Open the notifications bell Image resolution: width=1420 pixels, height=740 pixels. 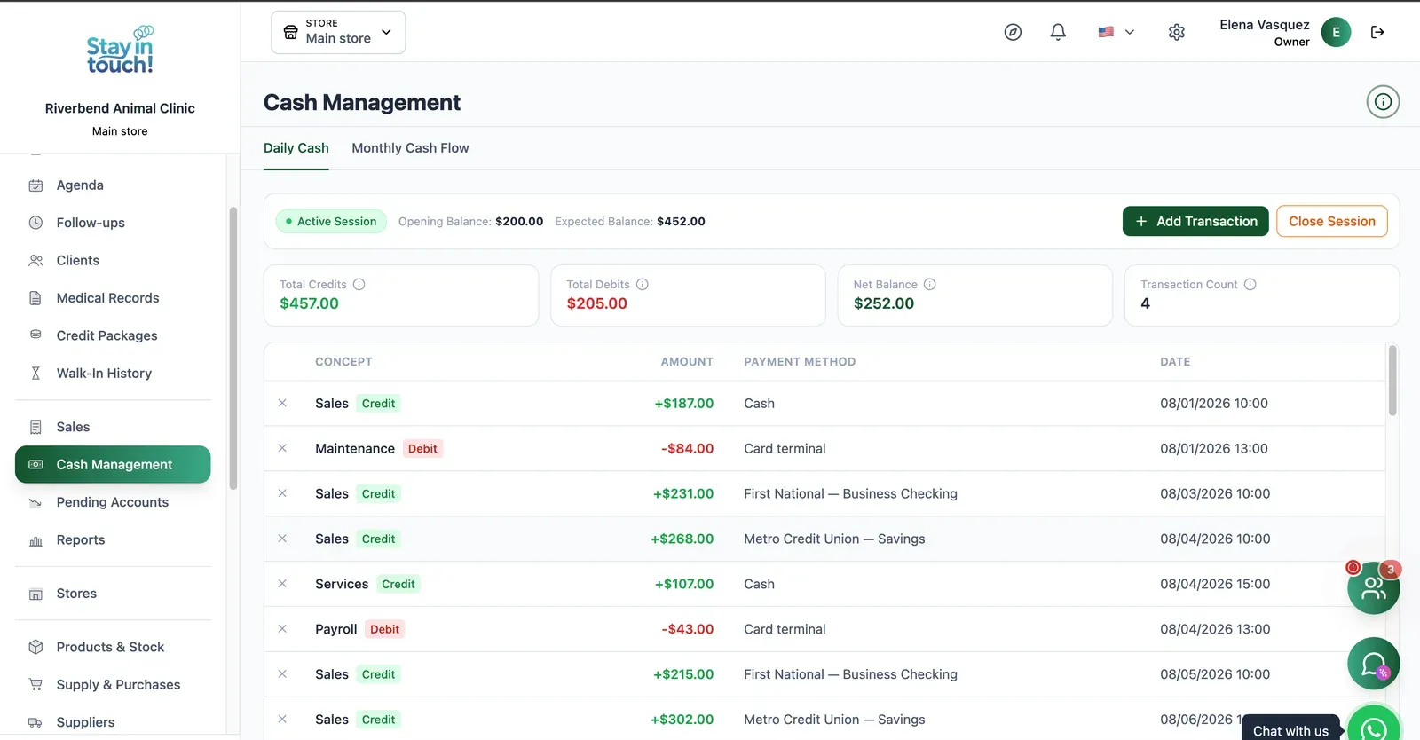[x=1058, y=32]
